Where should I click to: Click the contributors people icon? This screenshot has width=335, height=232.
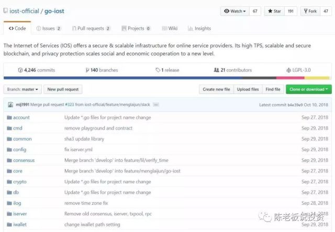216,70
